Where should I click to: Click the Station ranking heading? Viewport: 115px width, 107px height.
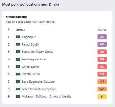tap(16, 17)
